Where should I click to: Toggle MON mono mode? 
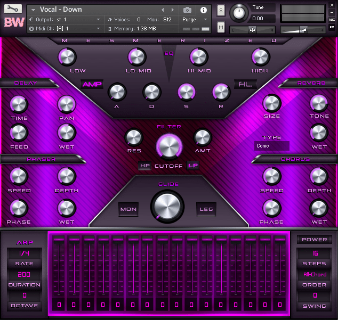click(128, 209)
